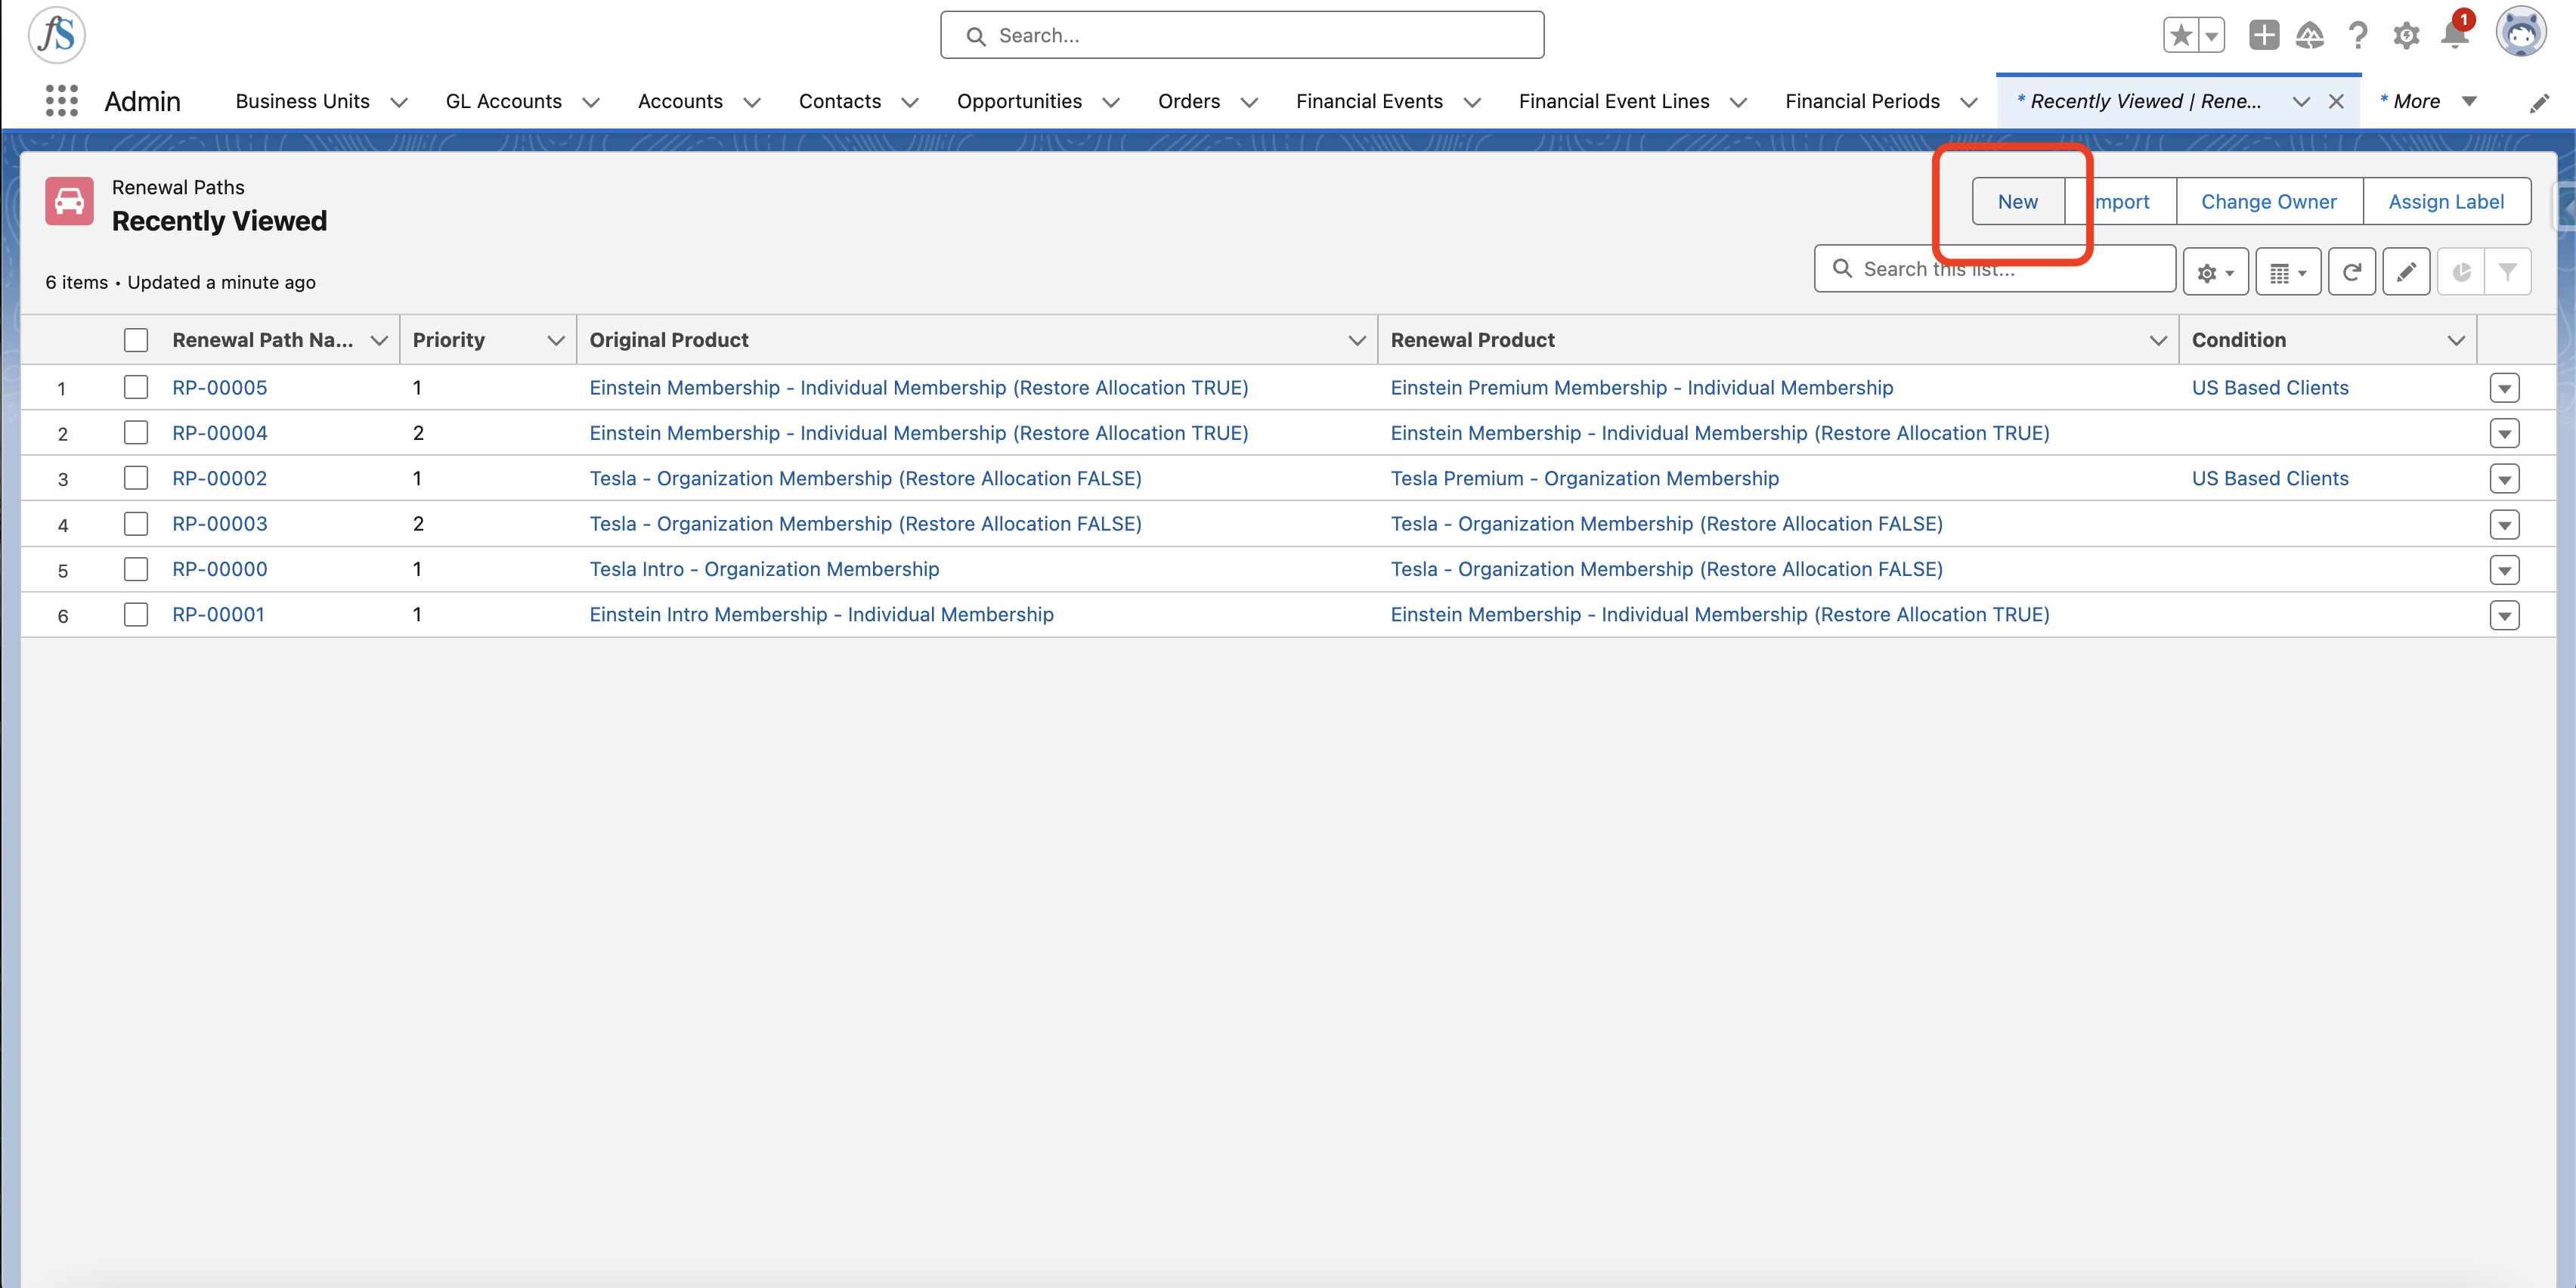Open the Help question mark icon
2576x1288 pixels.
click(x=2358, y=36)
